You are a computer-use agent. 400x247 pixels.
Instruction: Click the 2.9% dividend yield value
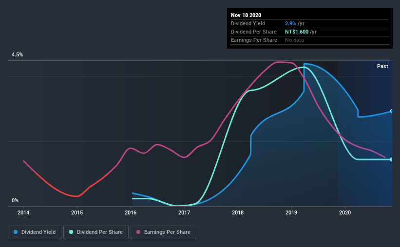290,23
